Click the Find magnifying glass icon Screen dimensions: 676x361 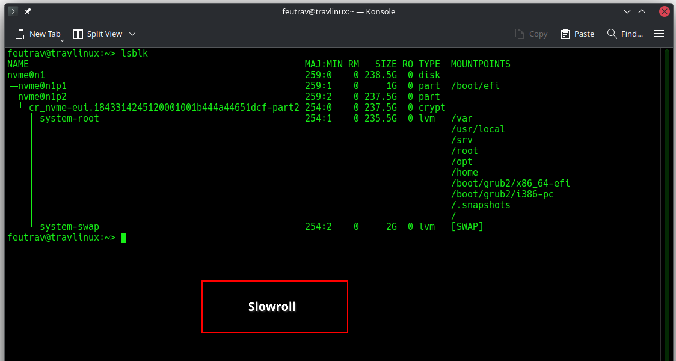(612, 33)
